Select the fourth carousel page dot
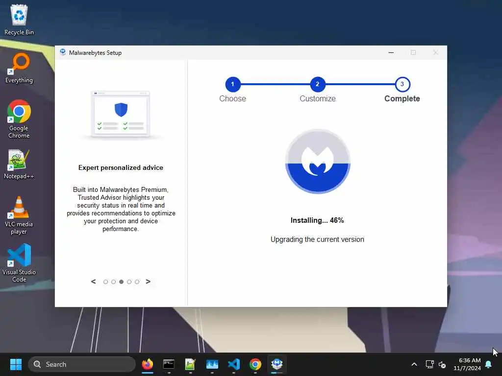 tap(129, 282)
